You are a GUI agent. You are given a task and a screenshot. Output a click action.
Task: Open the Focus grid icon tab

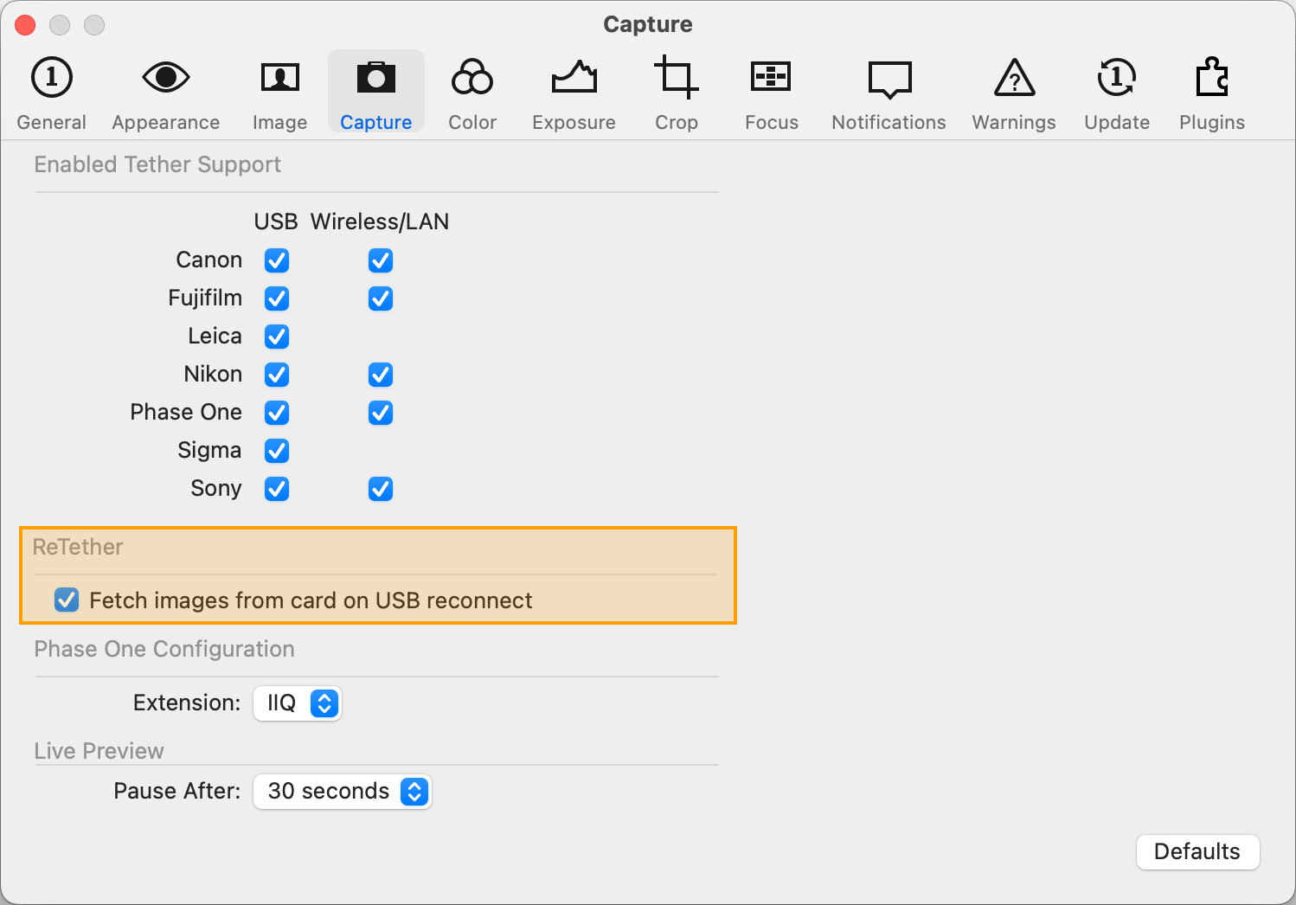[x=771, y=76]
